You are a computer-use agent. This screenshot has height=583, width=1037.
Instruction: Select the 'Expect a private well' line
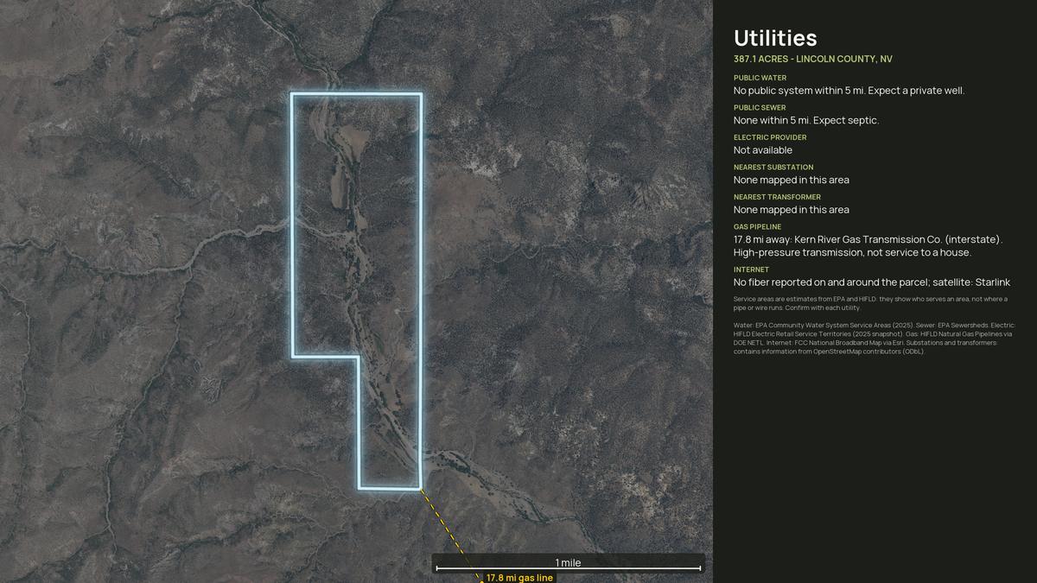point(849,91)
